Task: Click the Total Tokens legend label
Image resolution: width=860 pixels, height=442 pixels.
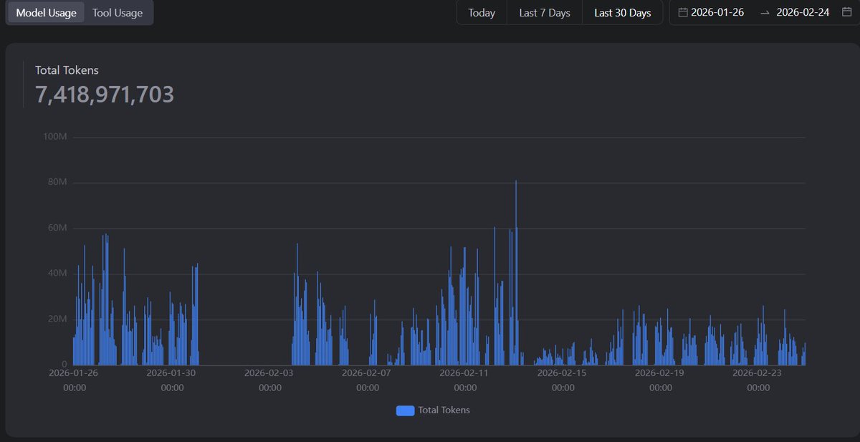Action: pyautogui.click(x=444, y=410)
